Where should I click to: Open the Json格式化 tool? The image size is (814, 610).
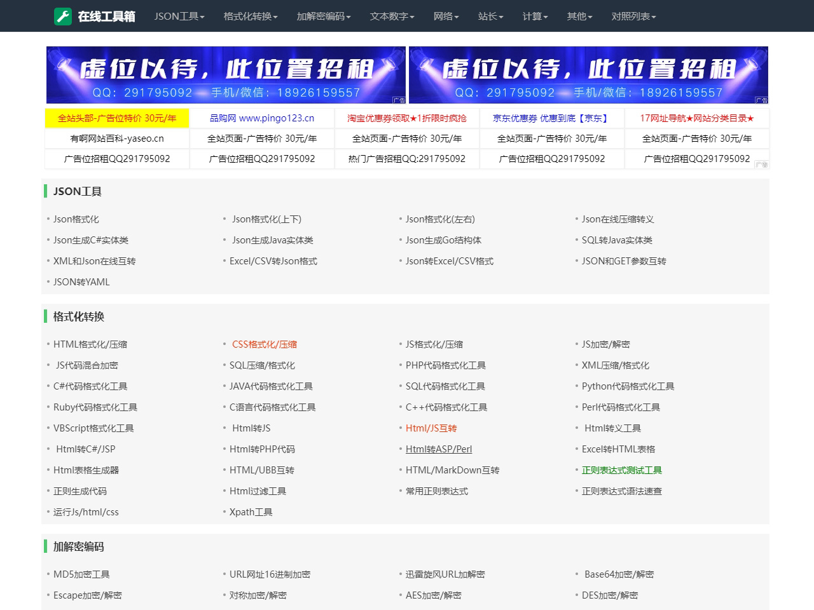point(75,219)
